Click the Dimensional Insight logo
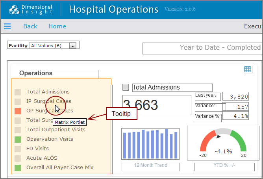 [31, 9]
